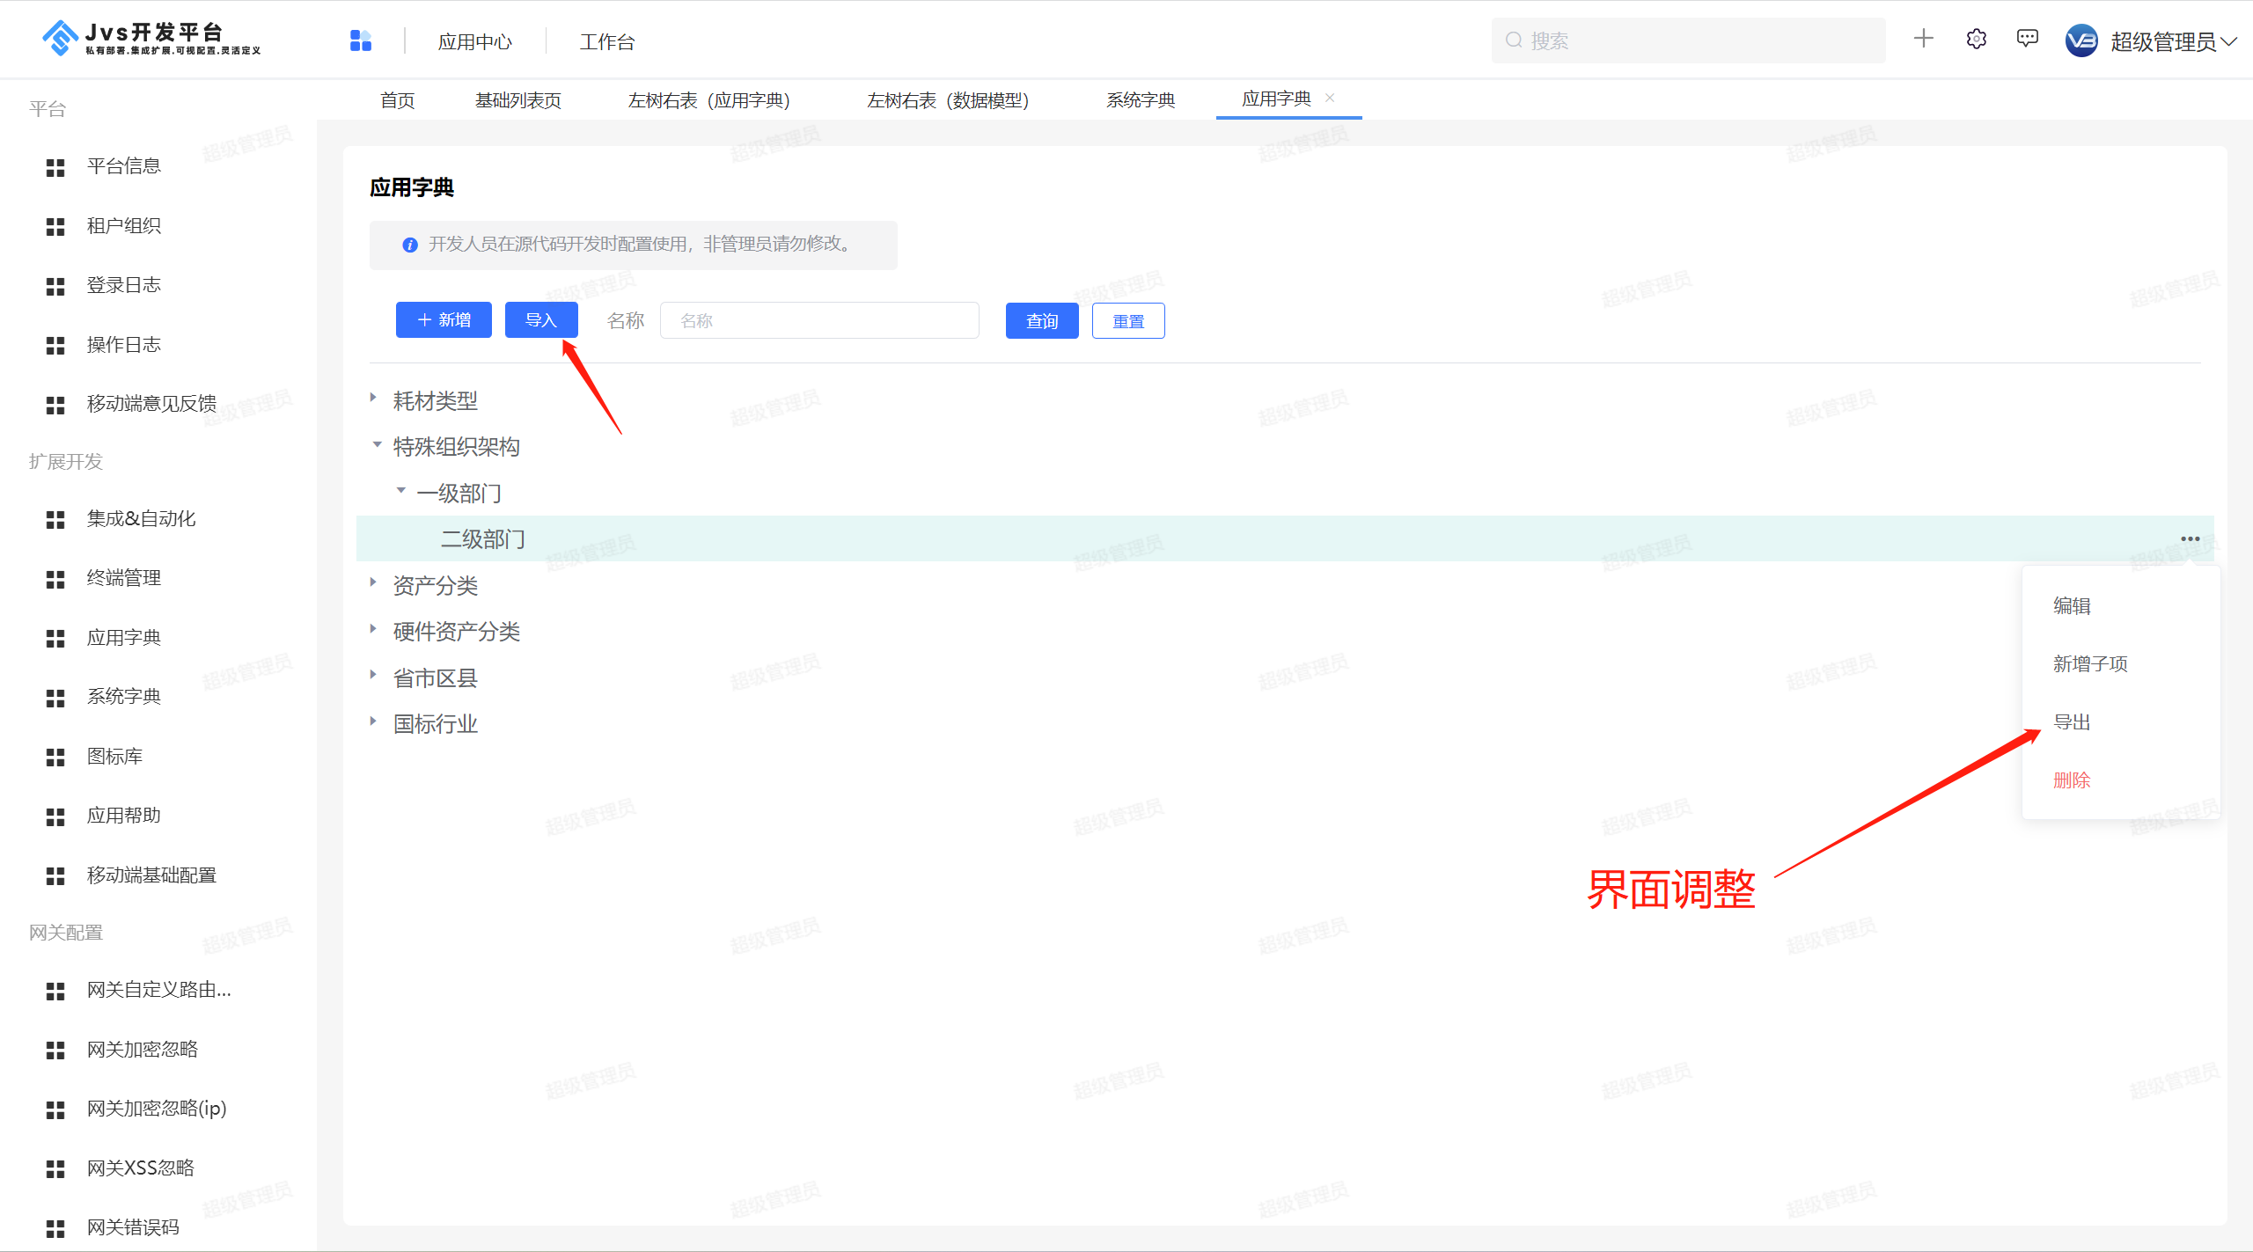Click the 导入 button
The width and height of the screenshot is (2253, 1252).
(x=541, y=319)
